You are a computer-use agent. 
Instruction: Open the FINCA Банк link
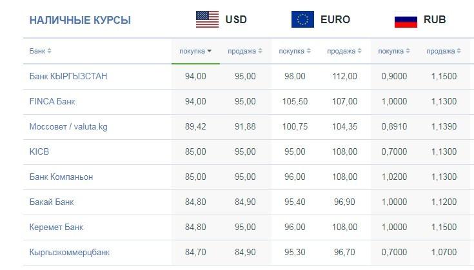click(52, 101)
